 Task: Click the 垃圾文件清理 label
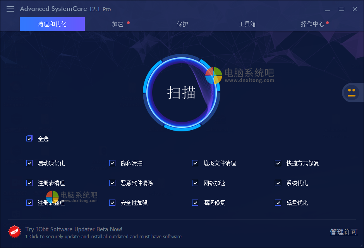pos(220,163)
